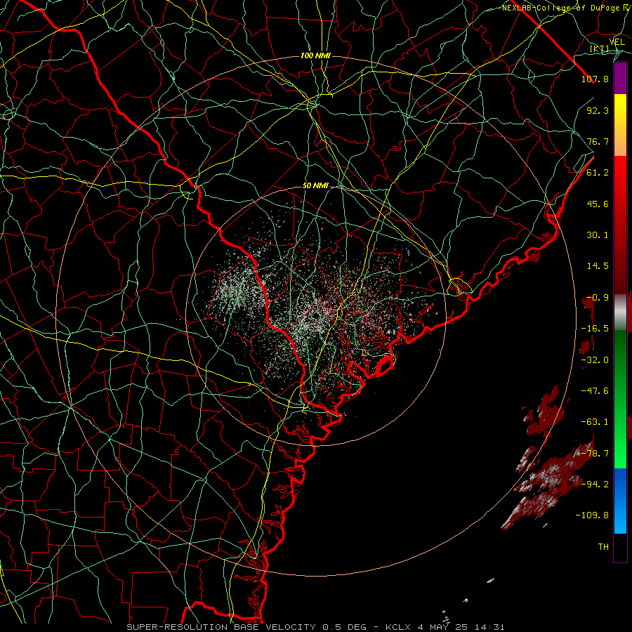This screenshot has height=632, width=632.
Task: Click the -94.2 velocity scale value
Action: click(595, 484)
